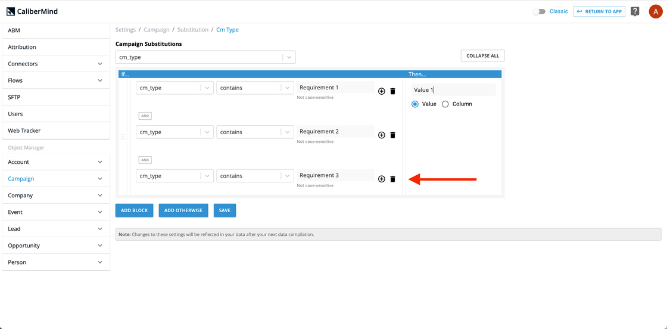Screen dimensions: 667x329
Task: Open third row cm_type field dropdown
Action: pyautogui.click(x=174, y=176)
